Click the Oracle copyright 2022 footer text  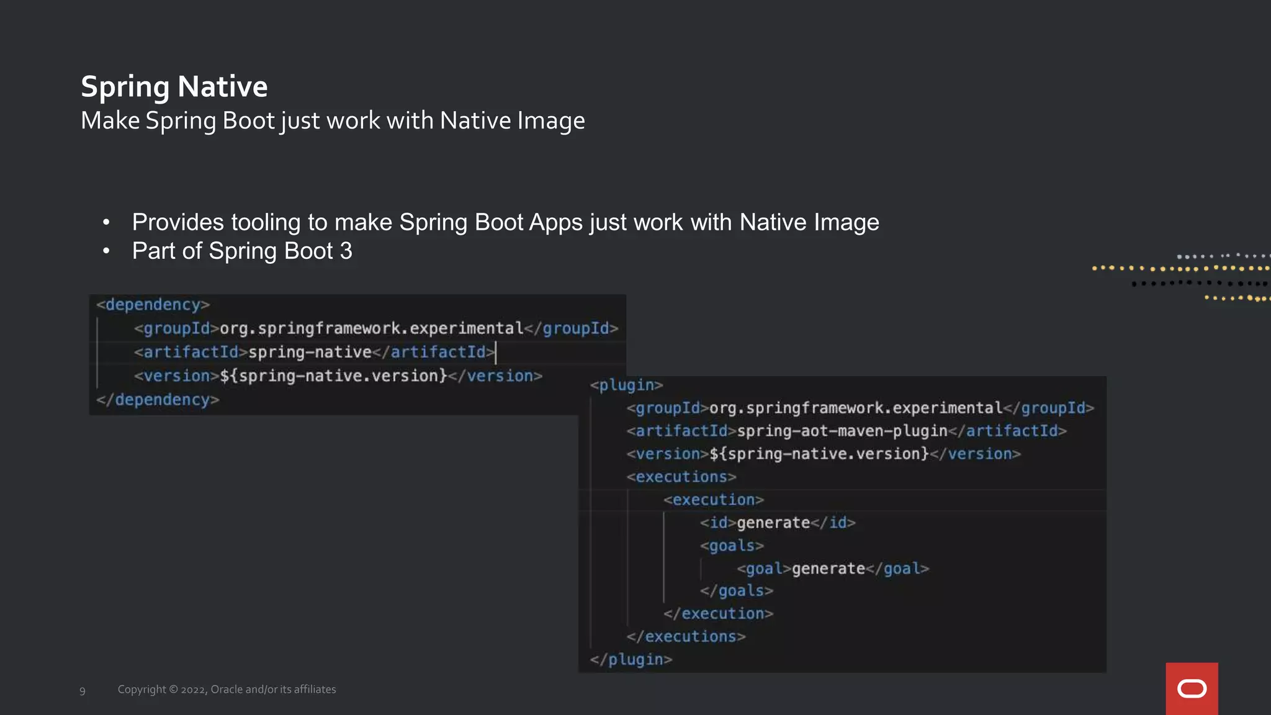pyautogui.click(x=227, y=690)
